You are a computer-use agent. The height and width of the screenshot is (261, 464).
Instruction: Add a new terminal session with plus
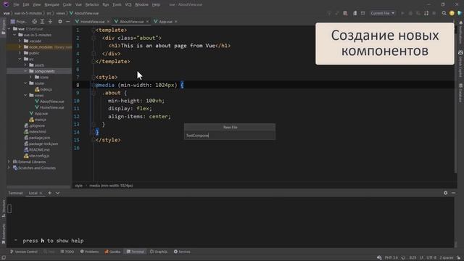point(50,193)
